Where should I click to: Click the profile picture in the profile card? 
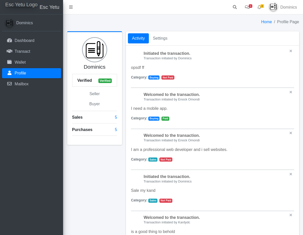(x=95, y=50)
